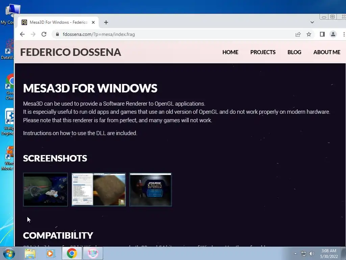Open the Chrome profile avatar
This screenshot has width=346, height=260.
[x=333, y=34]
